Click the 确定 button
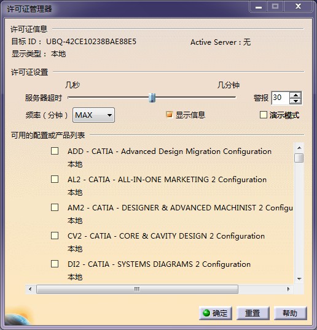Image resolution: width=317 pixels, height=330 pixels. (x=216, y=313)
